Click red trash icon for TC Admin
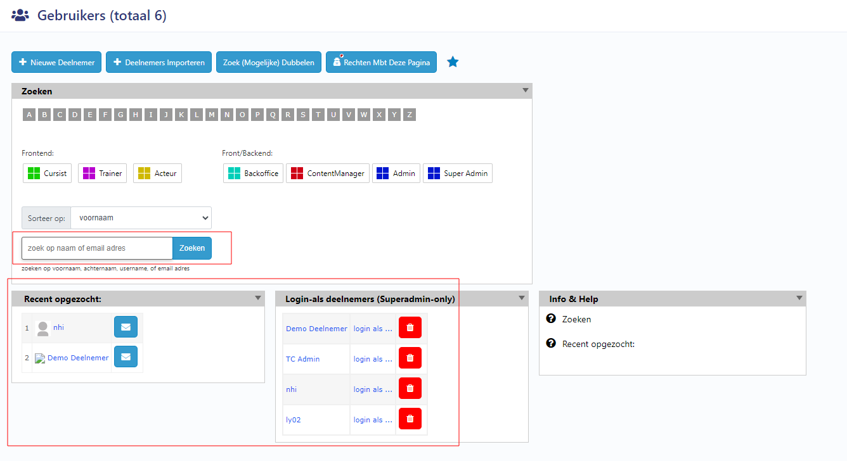The width and height of the screenshot is (847, 461). pos(410,358)
